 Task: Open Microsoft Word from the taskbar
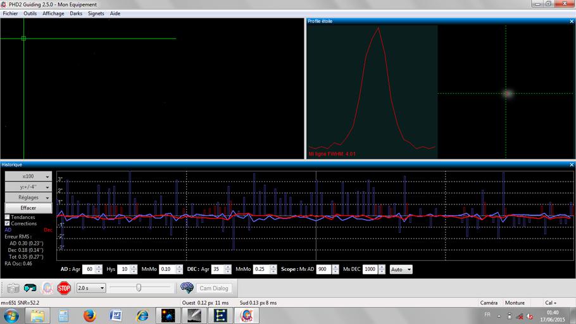[116, 316]
